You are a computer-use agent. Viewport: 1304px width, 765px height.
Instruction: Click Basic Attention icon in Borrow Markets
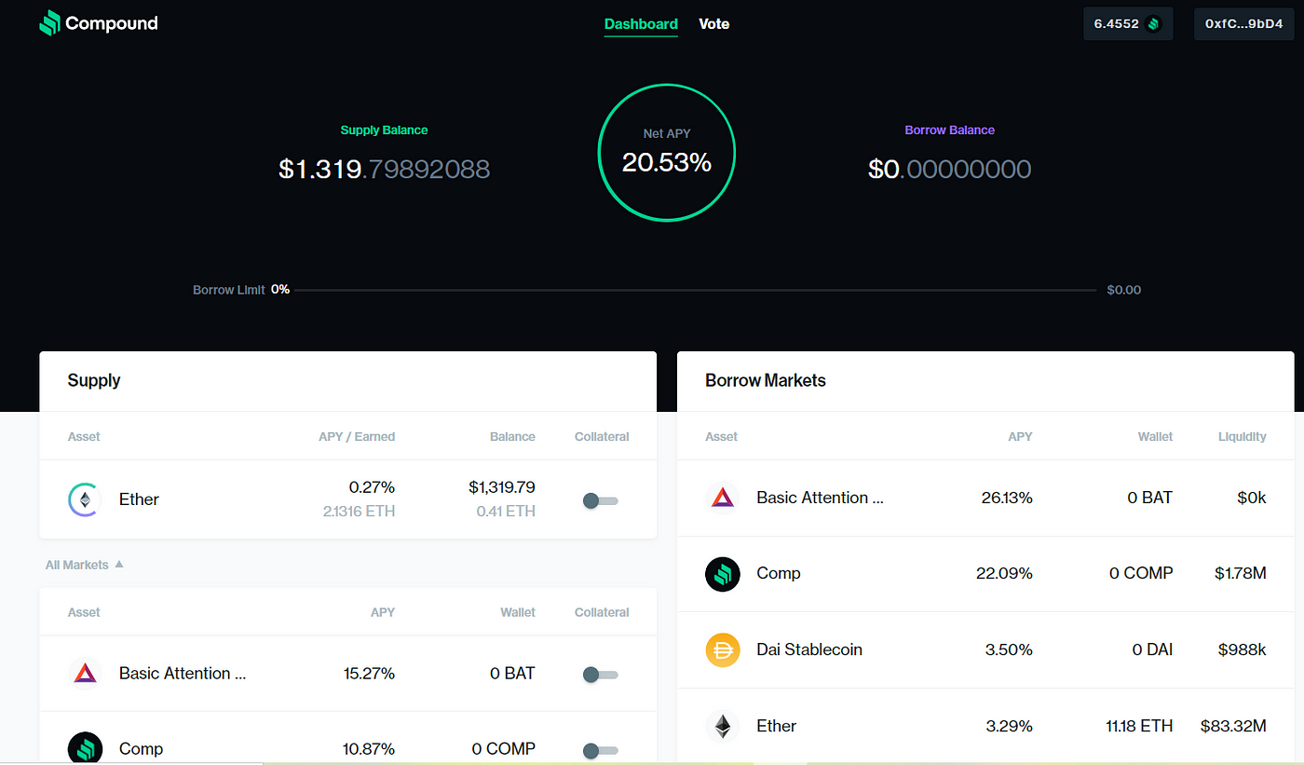click(x=723, y=498)
